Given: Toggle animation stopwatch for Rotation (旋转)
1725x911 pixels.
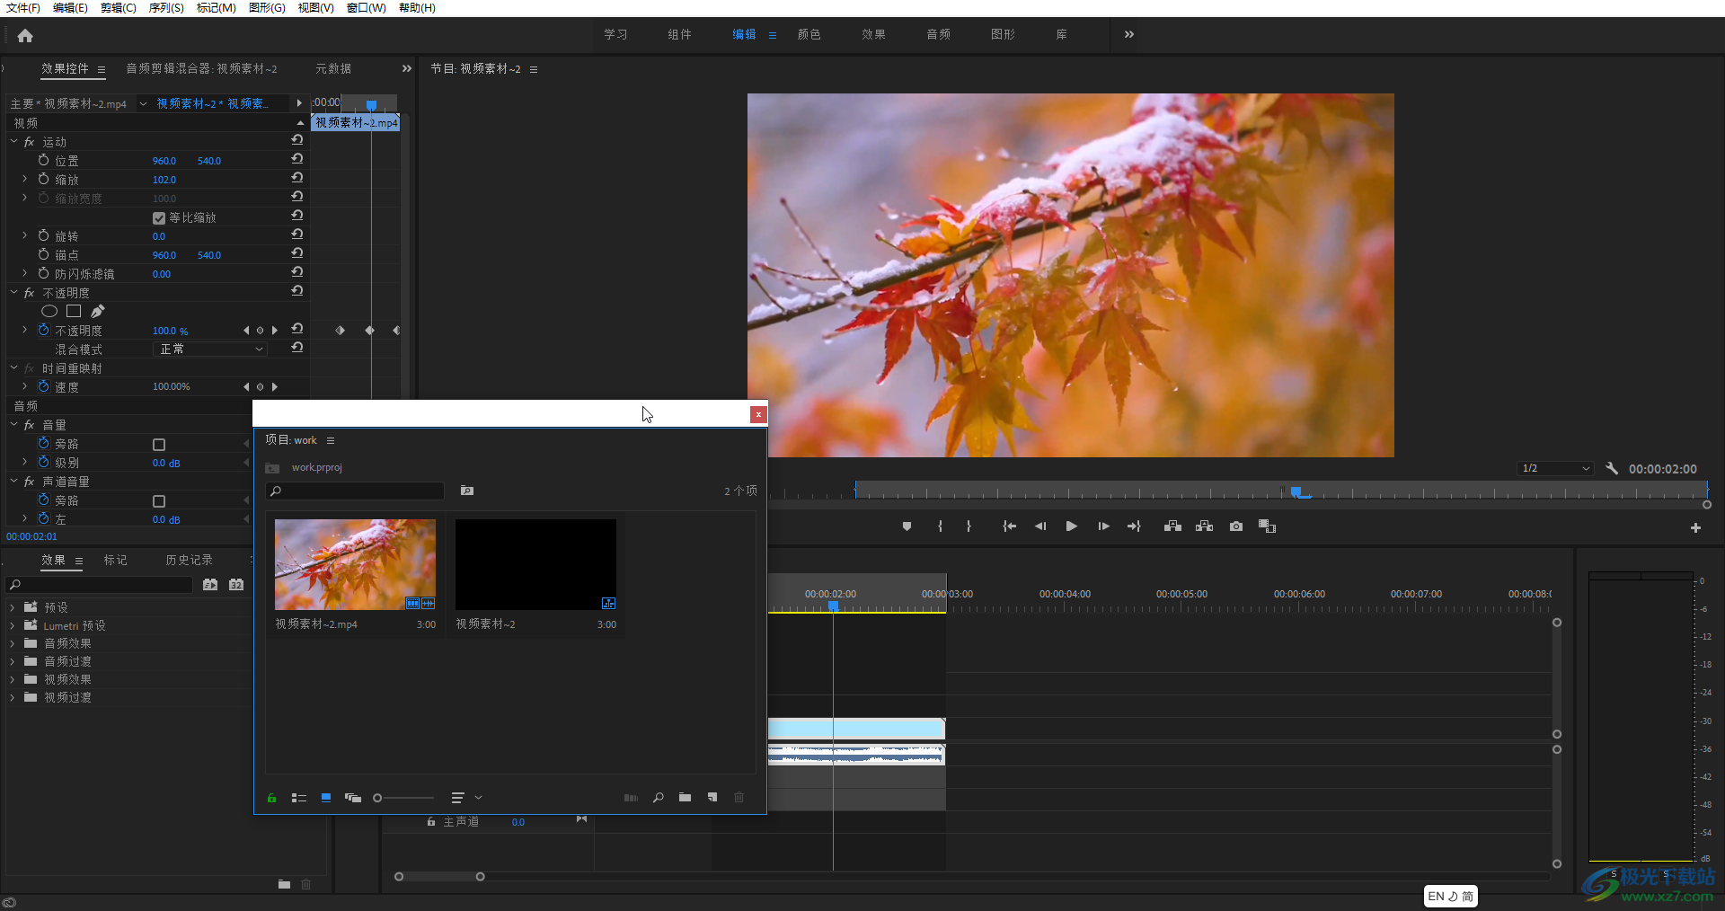Looking at the screenshot, I should 43,235.
